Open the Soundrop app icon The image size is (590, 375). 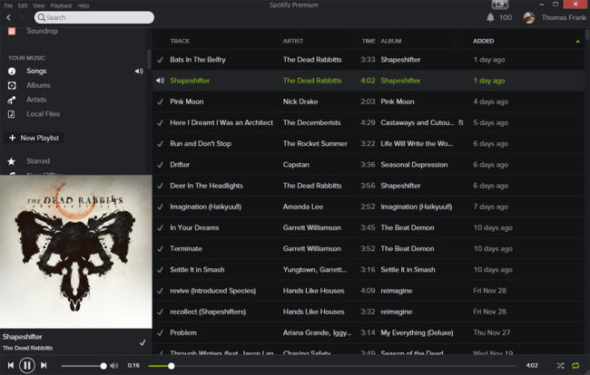click(12, 31)
